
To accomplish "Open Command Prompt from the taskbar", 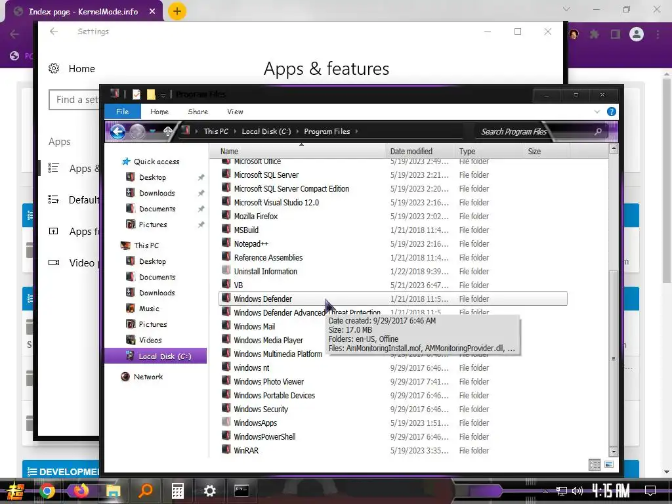I will click(x=241, y=491).
